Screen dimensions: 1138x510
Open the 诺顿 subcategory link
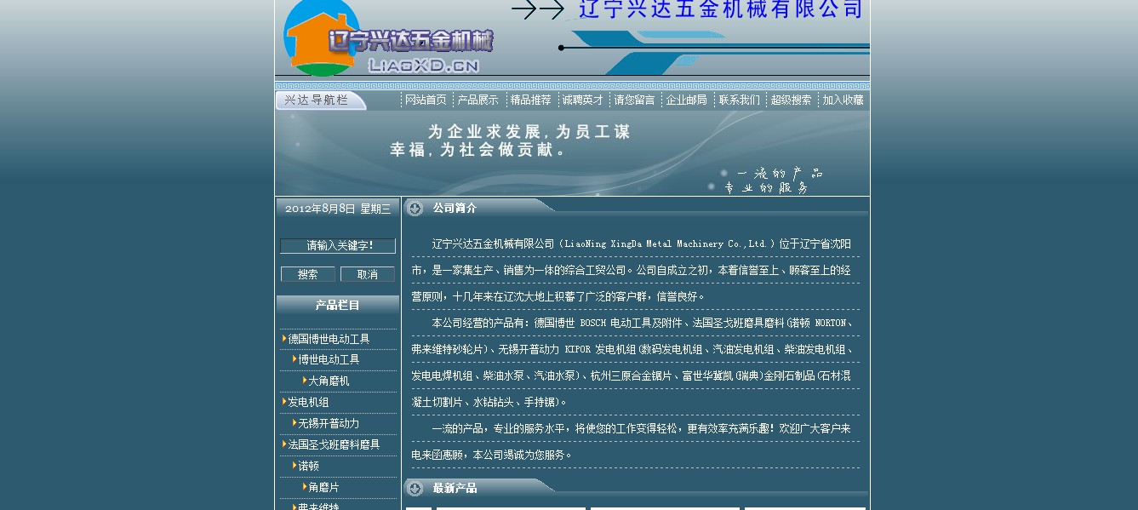pos(308,466)
